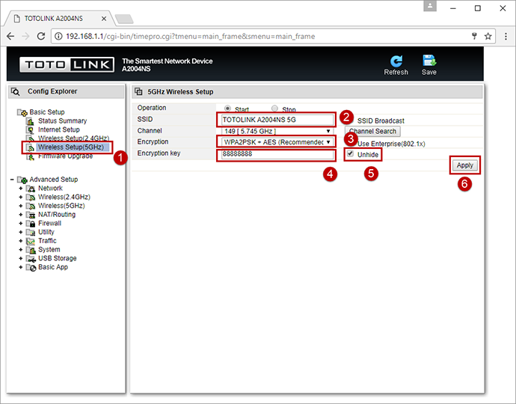Switch to the TOTOLINK A2004NS browser tab

[x=59, y=19]
